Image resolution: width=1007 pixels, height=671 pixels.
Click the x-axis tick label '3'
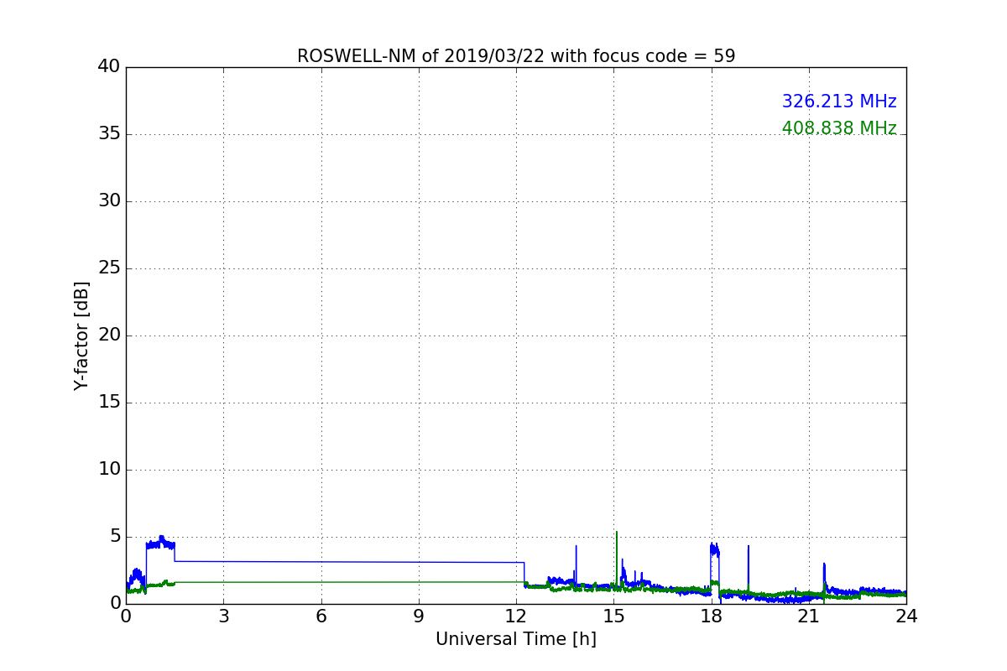tap(223, 616)
